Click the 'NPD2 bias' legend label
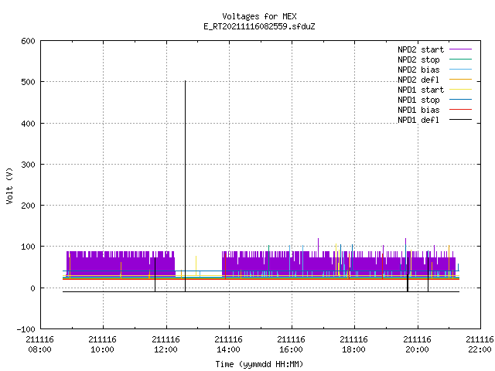The height and width of the screenshot is (371, 495). 418,70
